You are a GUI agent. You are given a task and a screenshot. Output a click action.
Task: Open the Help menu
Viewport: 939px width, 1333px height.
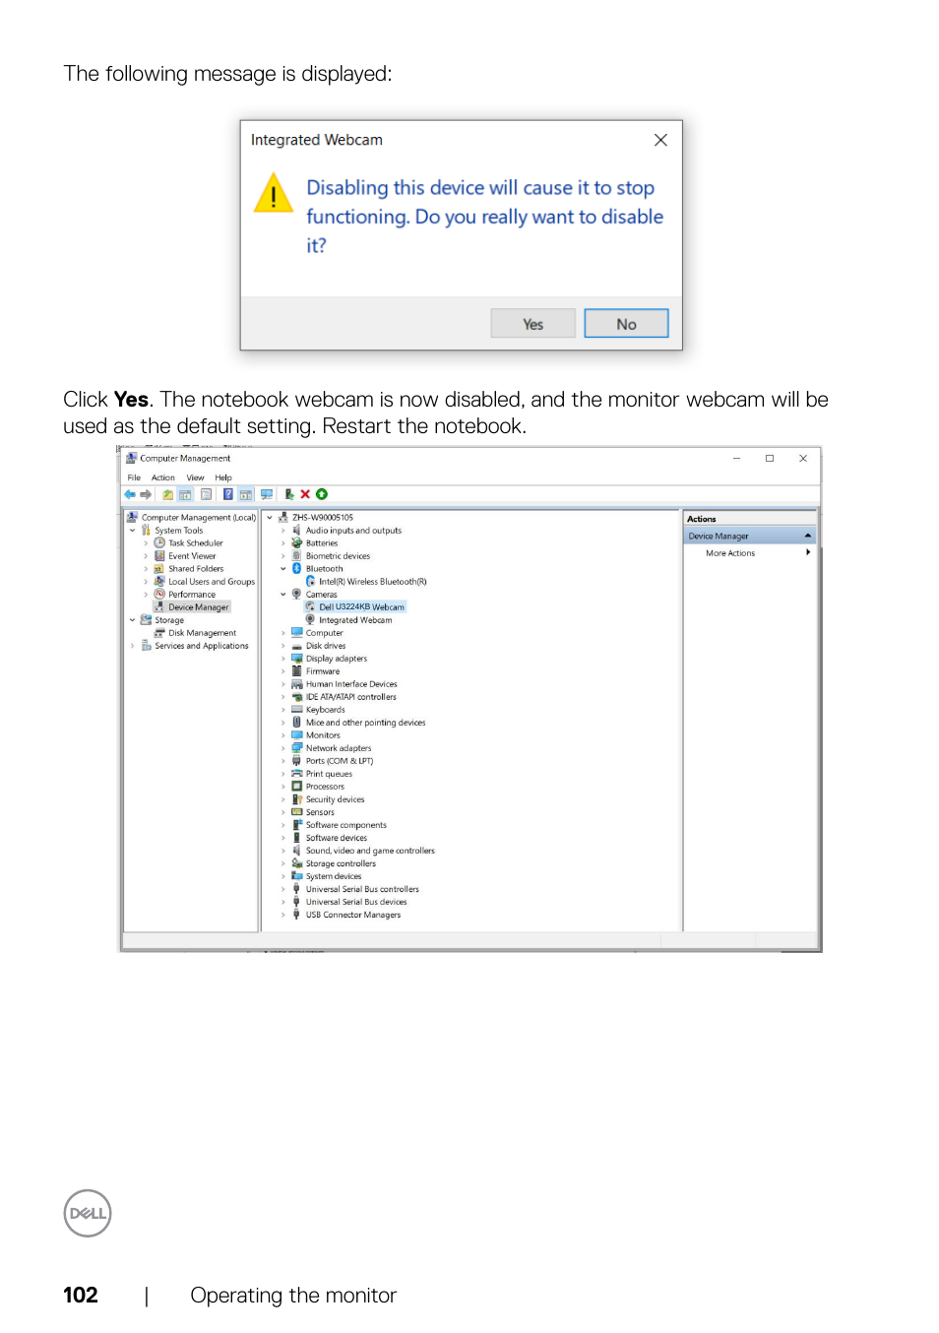(x=223, y=477)
